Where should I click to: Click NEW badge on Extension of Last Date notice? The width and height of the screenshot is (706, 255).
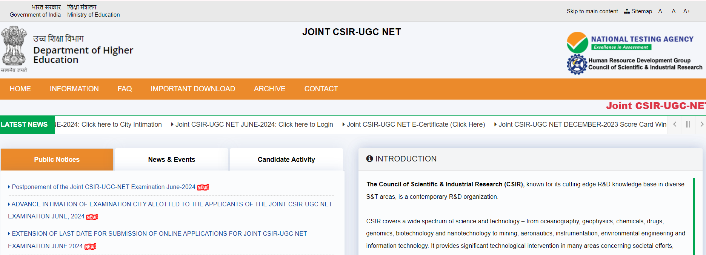(90, 247)
